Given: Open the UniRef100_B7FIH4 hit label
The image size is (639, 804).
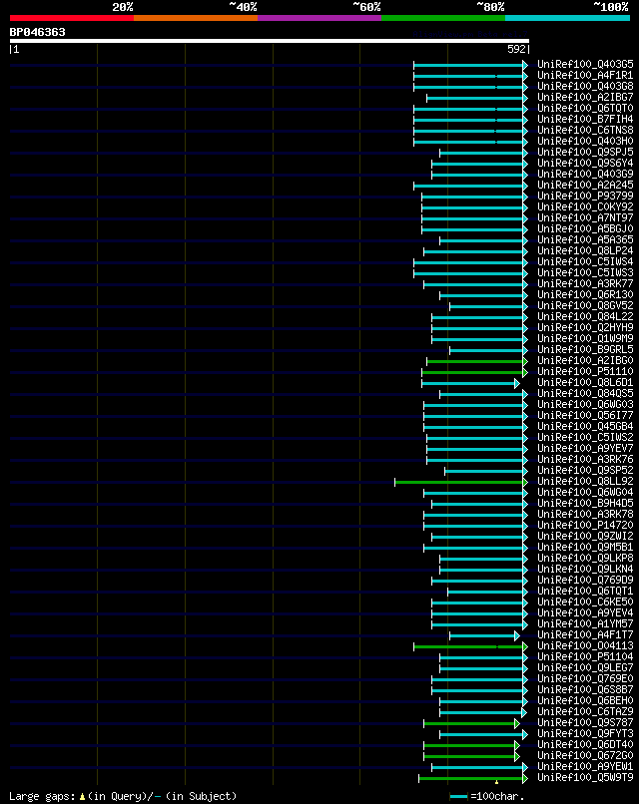Looking at the screenshot, I should coord(585,120).
